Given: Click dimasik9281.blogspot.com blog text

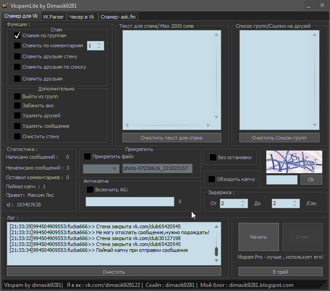Looking at the screenshot, I should point(261,285).
